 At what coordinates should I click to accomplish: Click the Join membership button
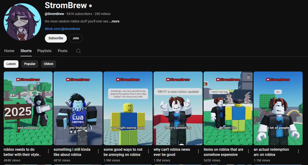(76, 38)
